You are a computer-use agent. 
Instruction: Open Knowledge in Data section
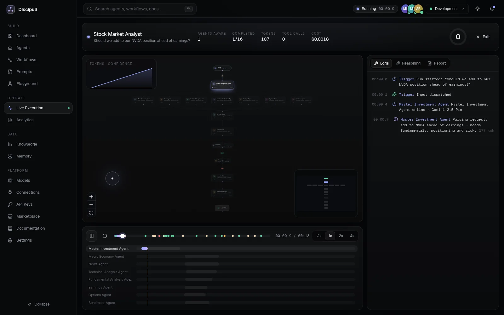(x=38, y=144)
